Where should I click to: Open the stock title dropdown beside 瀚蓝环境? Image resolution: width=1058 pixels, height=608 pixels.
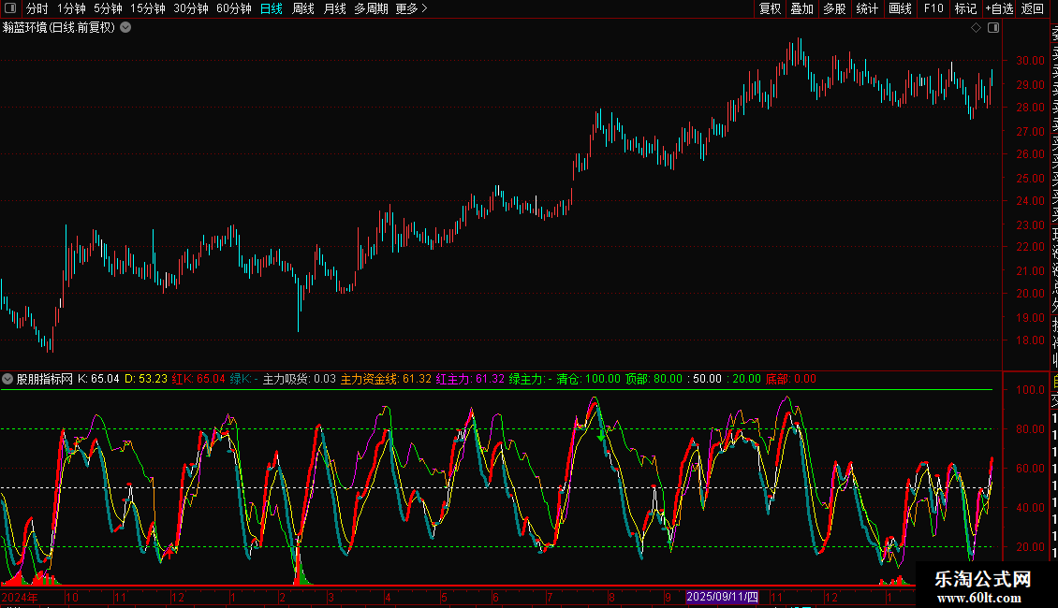click(125, 28)
